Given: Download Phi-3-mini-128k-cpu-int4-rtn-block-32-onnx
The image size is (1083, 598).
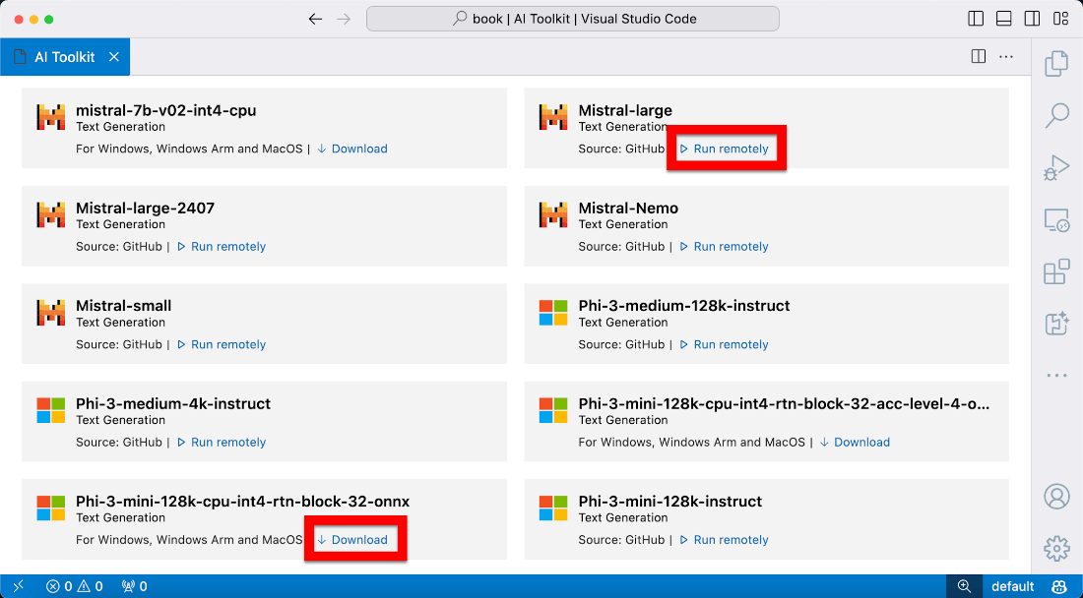Looking at the screenshot, I should (352, 540).
